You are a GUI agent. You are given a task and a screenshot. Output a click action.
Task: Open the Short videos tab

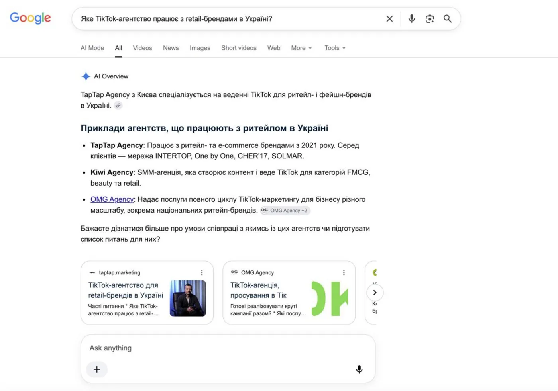(239, 48)
